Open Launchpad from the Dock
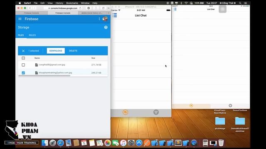Viewport: 266px width, 149px height. pyautogui.click(x=53, y=143)
